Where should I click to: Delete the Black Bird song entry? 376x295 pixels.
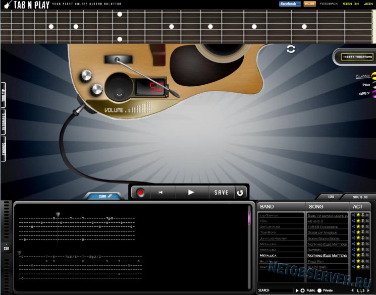point(367,267)
